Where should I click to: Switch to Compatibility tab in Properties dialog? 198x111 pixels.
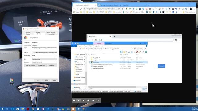point(51,34)
